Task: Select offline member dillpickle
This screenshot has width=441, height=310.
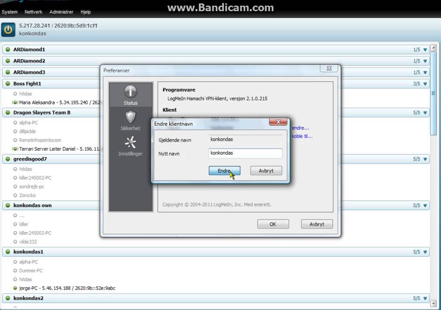Action: [x=27, y=131]
